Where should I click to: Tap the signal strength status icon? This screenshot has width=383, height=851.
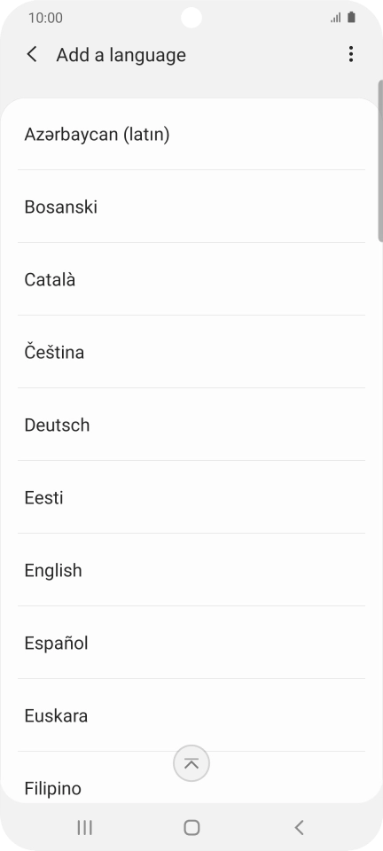point(336,18)
